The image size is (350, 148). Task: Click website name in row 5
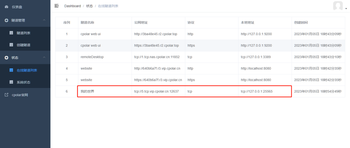point(87,80)
